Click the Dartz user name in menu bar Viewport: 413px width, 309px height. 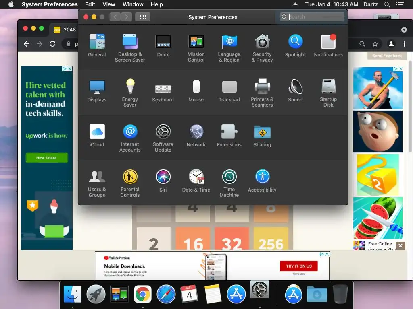[370, 4]
